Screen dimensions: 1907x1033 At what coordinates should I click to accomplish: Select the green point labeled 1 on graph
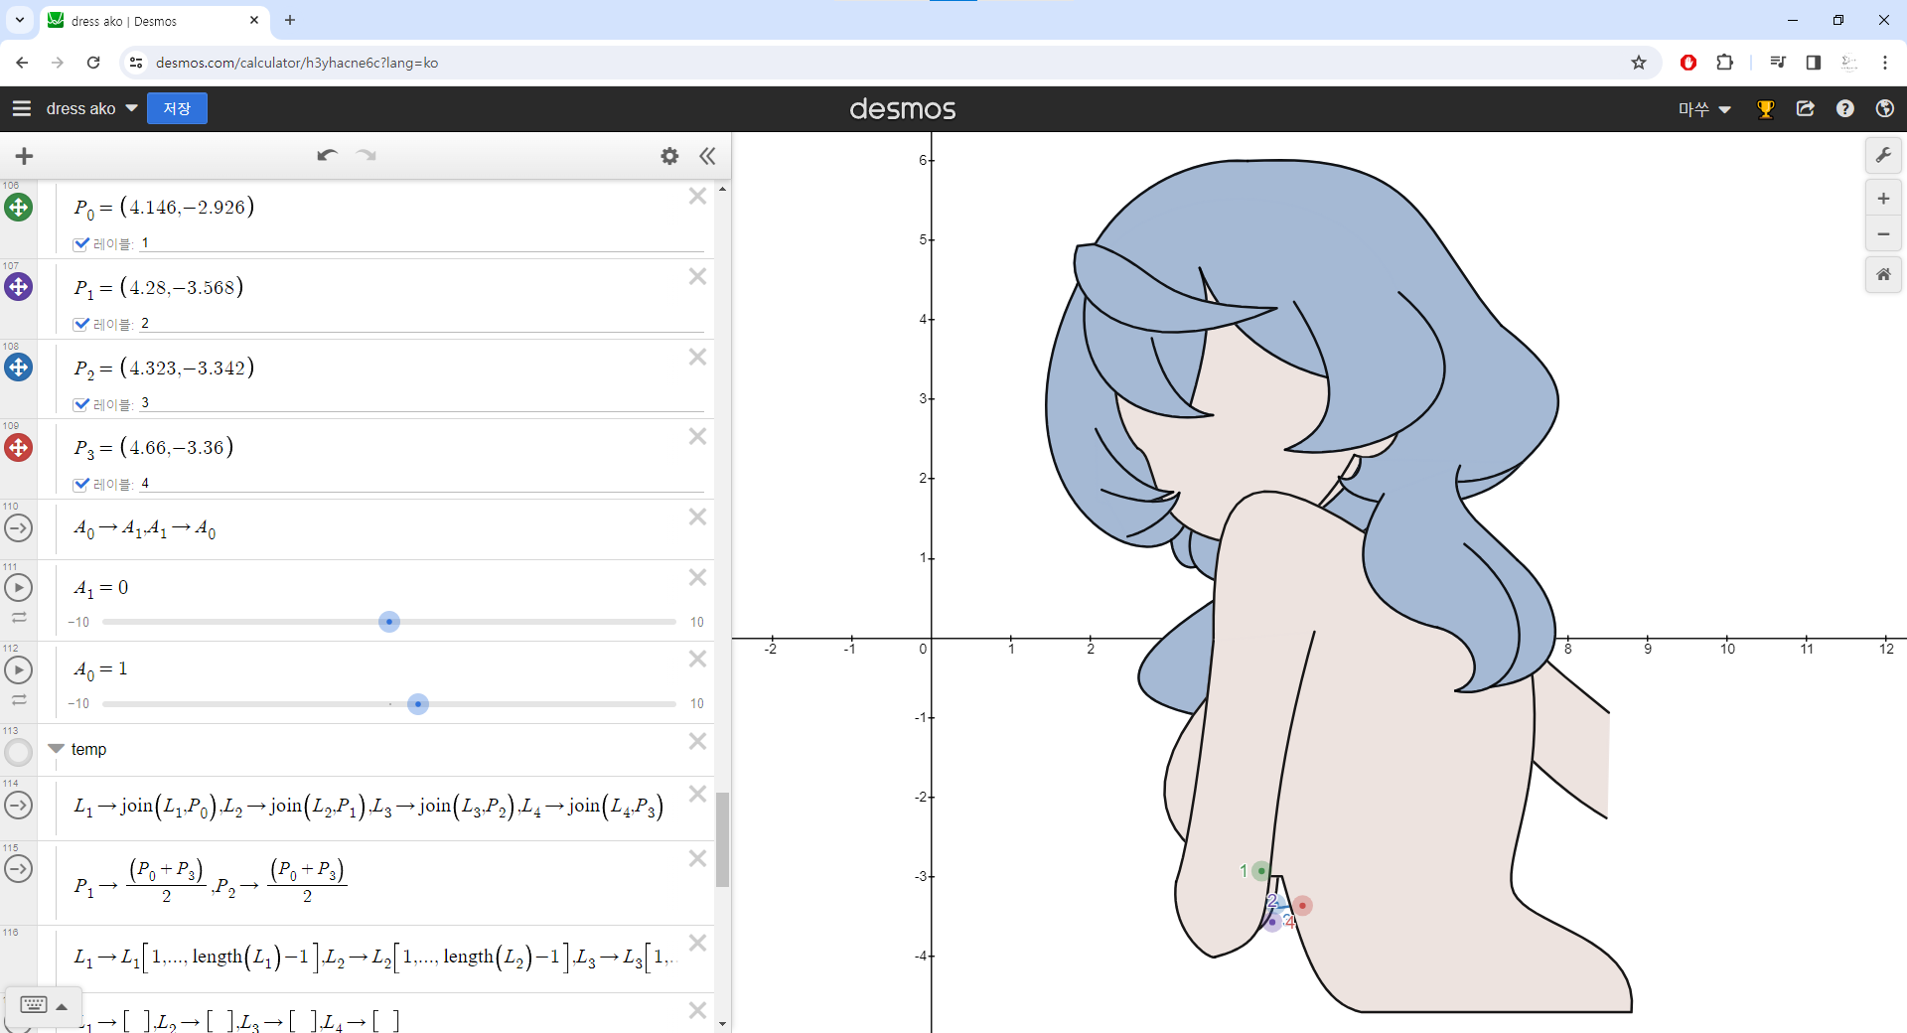(1261, 871)
